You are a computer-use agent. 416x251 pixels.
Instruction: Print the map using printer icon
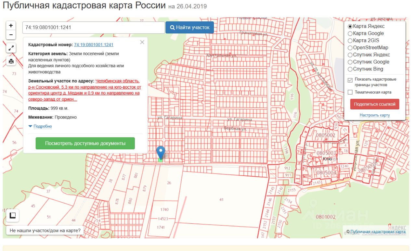[x=11, y=61]
